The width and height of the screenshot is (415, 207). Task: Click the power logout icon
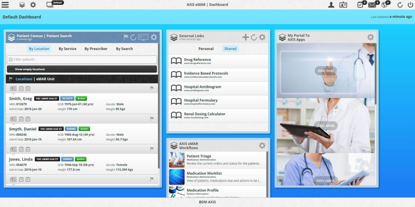click(x=410, y=5)
